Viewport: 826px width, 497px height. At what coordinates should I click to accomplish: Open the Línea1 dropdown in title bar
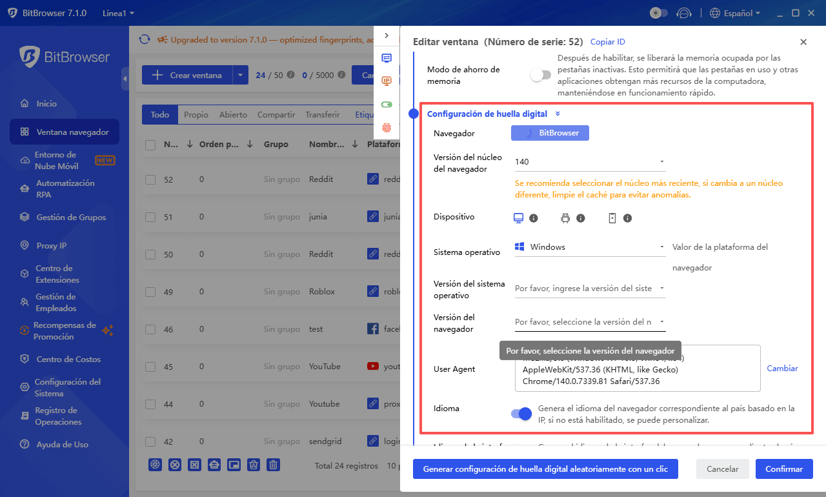[118, 13]
